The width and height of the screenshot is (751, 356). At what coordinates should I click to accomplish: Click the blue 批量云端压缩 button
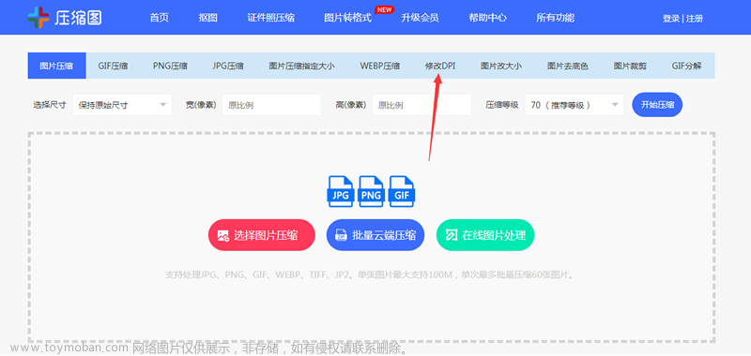pos(375,235)
